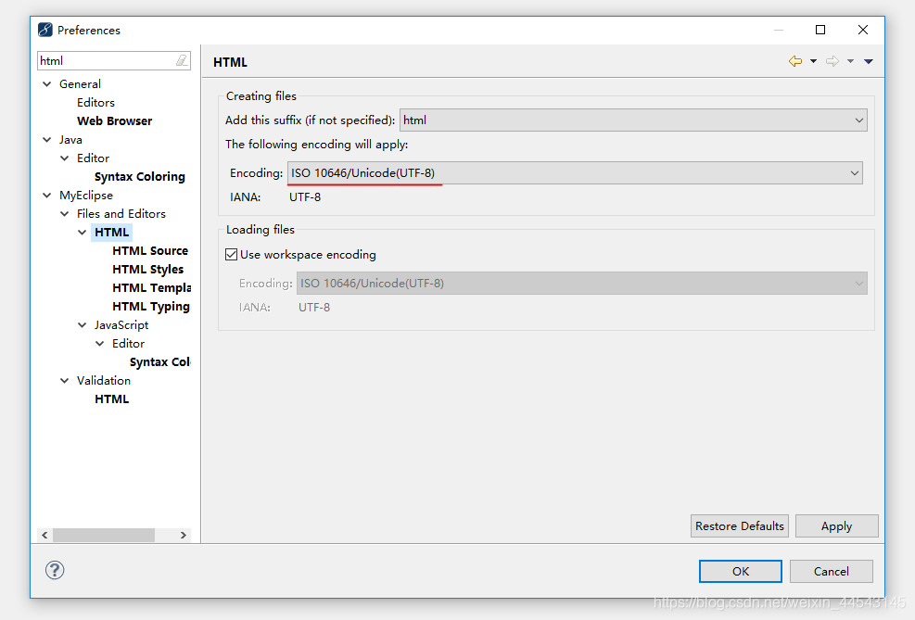Viewport: 915px width, 620px height.
Task: Collapse the JavaScript tree node
Action: click(x=83, y=325)
